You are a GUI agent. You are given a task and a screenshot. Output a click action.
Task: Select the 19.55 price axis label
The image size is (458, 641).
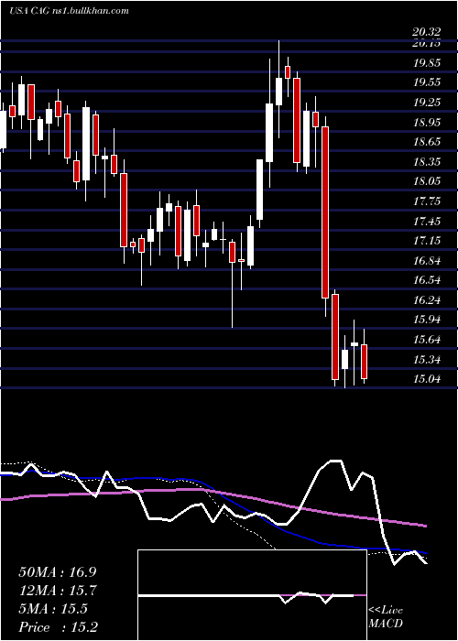coord(427,82)
